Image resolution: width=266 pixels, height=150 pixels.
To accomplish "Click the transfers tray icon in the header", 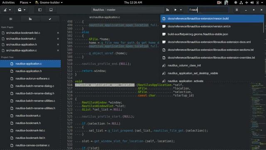I will 20,10.
